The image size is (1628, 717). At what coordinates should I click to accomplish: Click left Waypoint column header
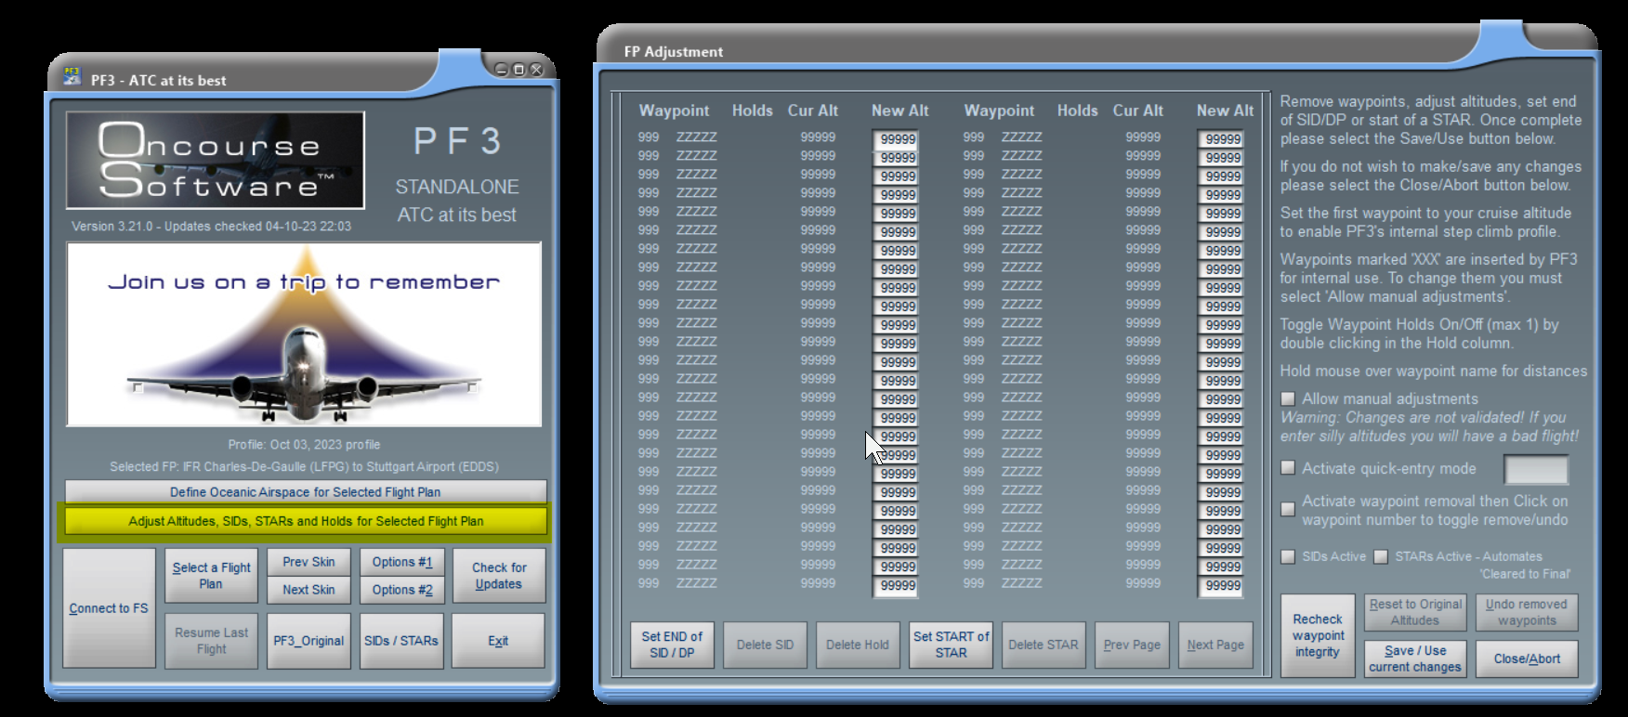click(674, 111)
